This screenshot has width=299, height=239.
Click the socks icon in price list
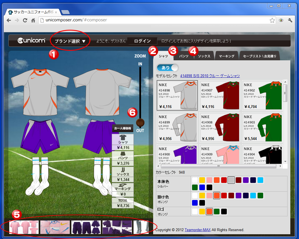(x=123, y=170)
